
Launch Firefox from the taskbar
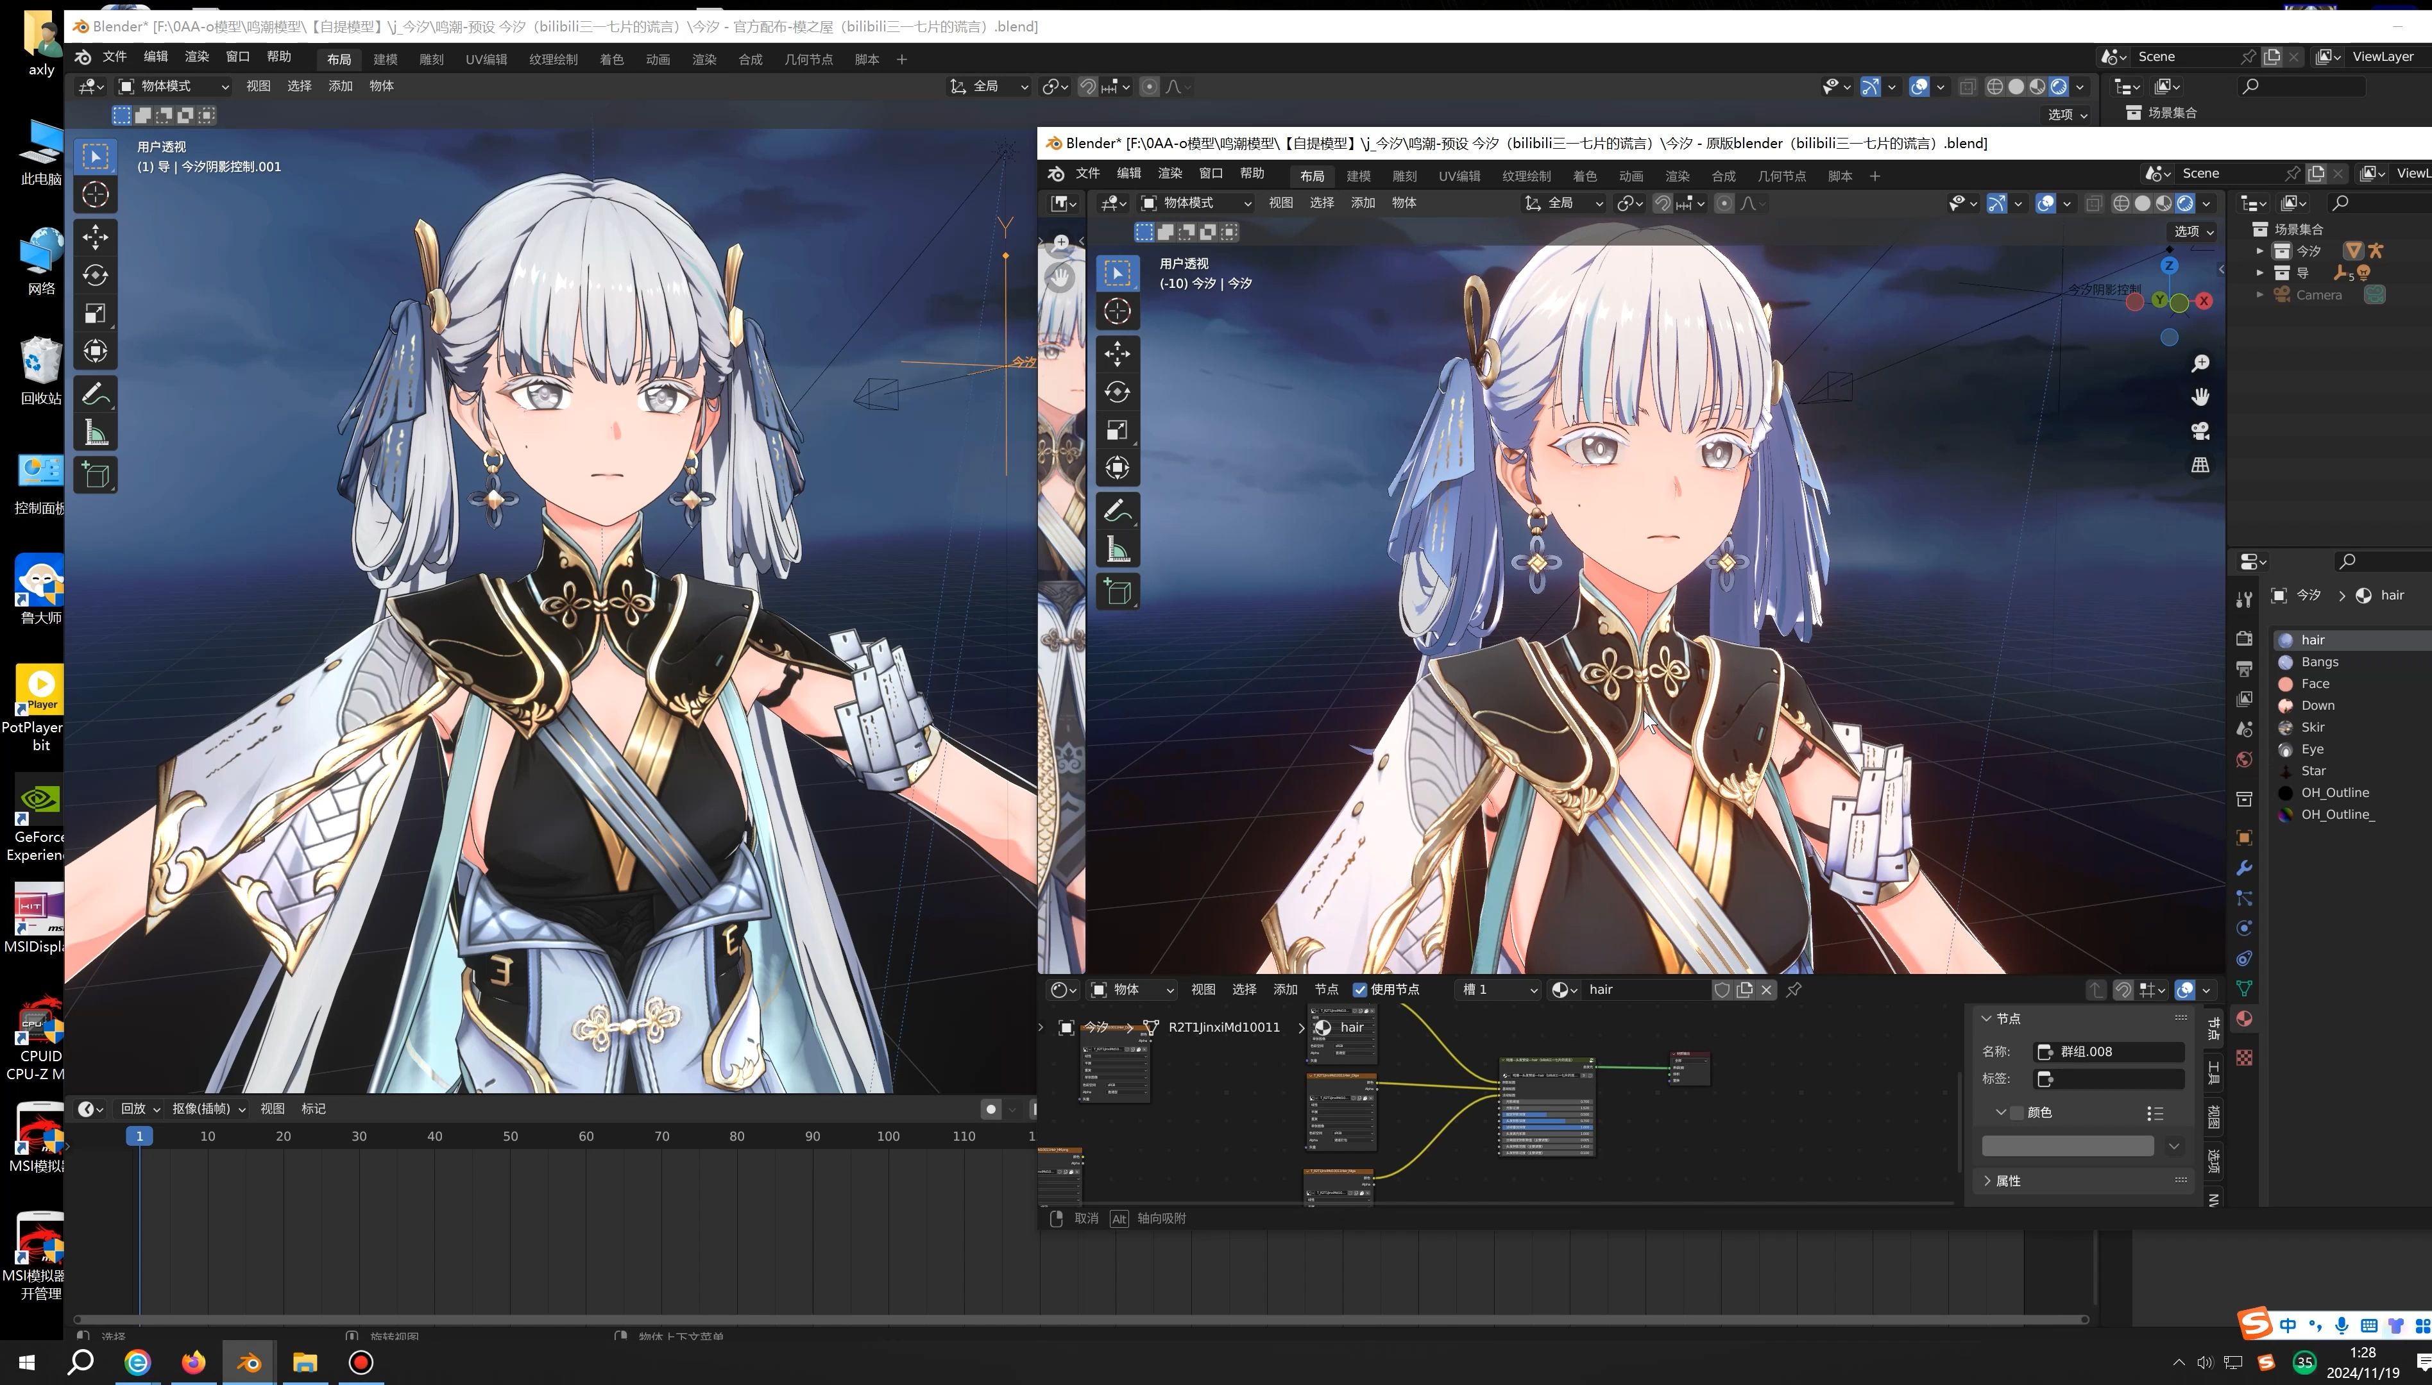(193, 1362)
